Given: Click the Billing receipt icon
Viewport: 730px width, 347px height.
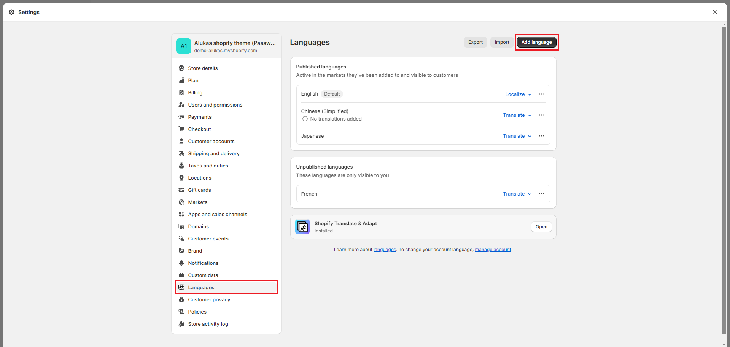Looking at the screenshot, I should point(181,93).
